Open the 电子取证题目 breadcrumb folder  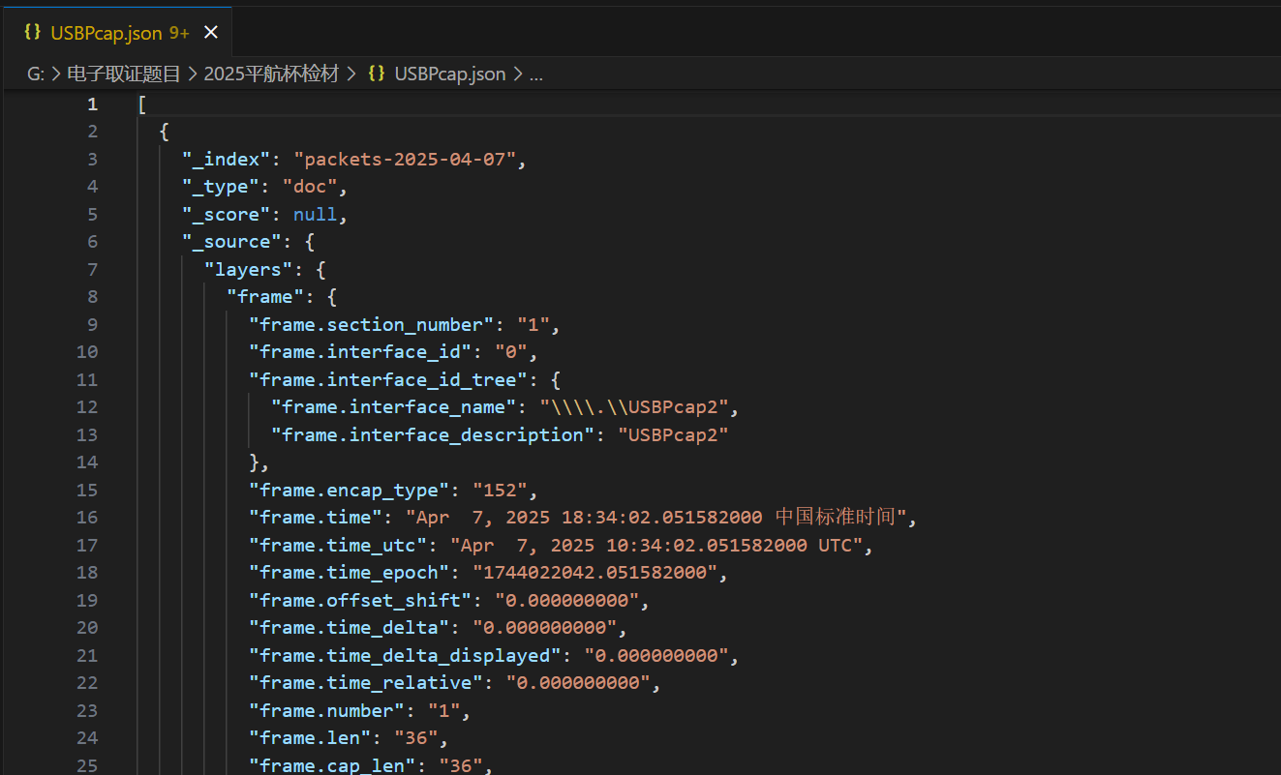click(x=123, y=74)
